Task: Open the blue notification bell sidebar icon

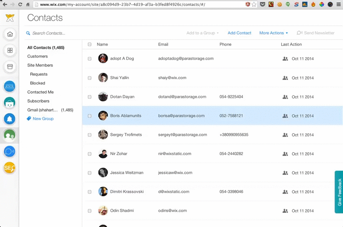Action: pos(10,119)
